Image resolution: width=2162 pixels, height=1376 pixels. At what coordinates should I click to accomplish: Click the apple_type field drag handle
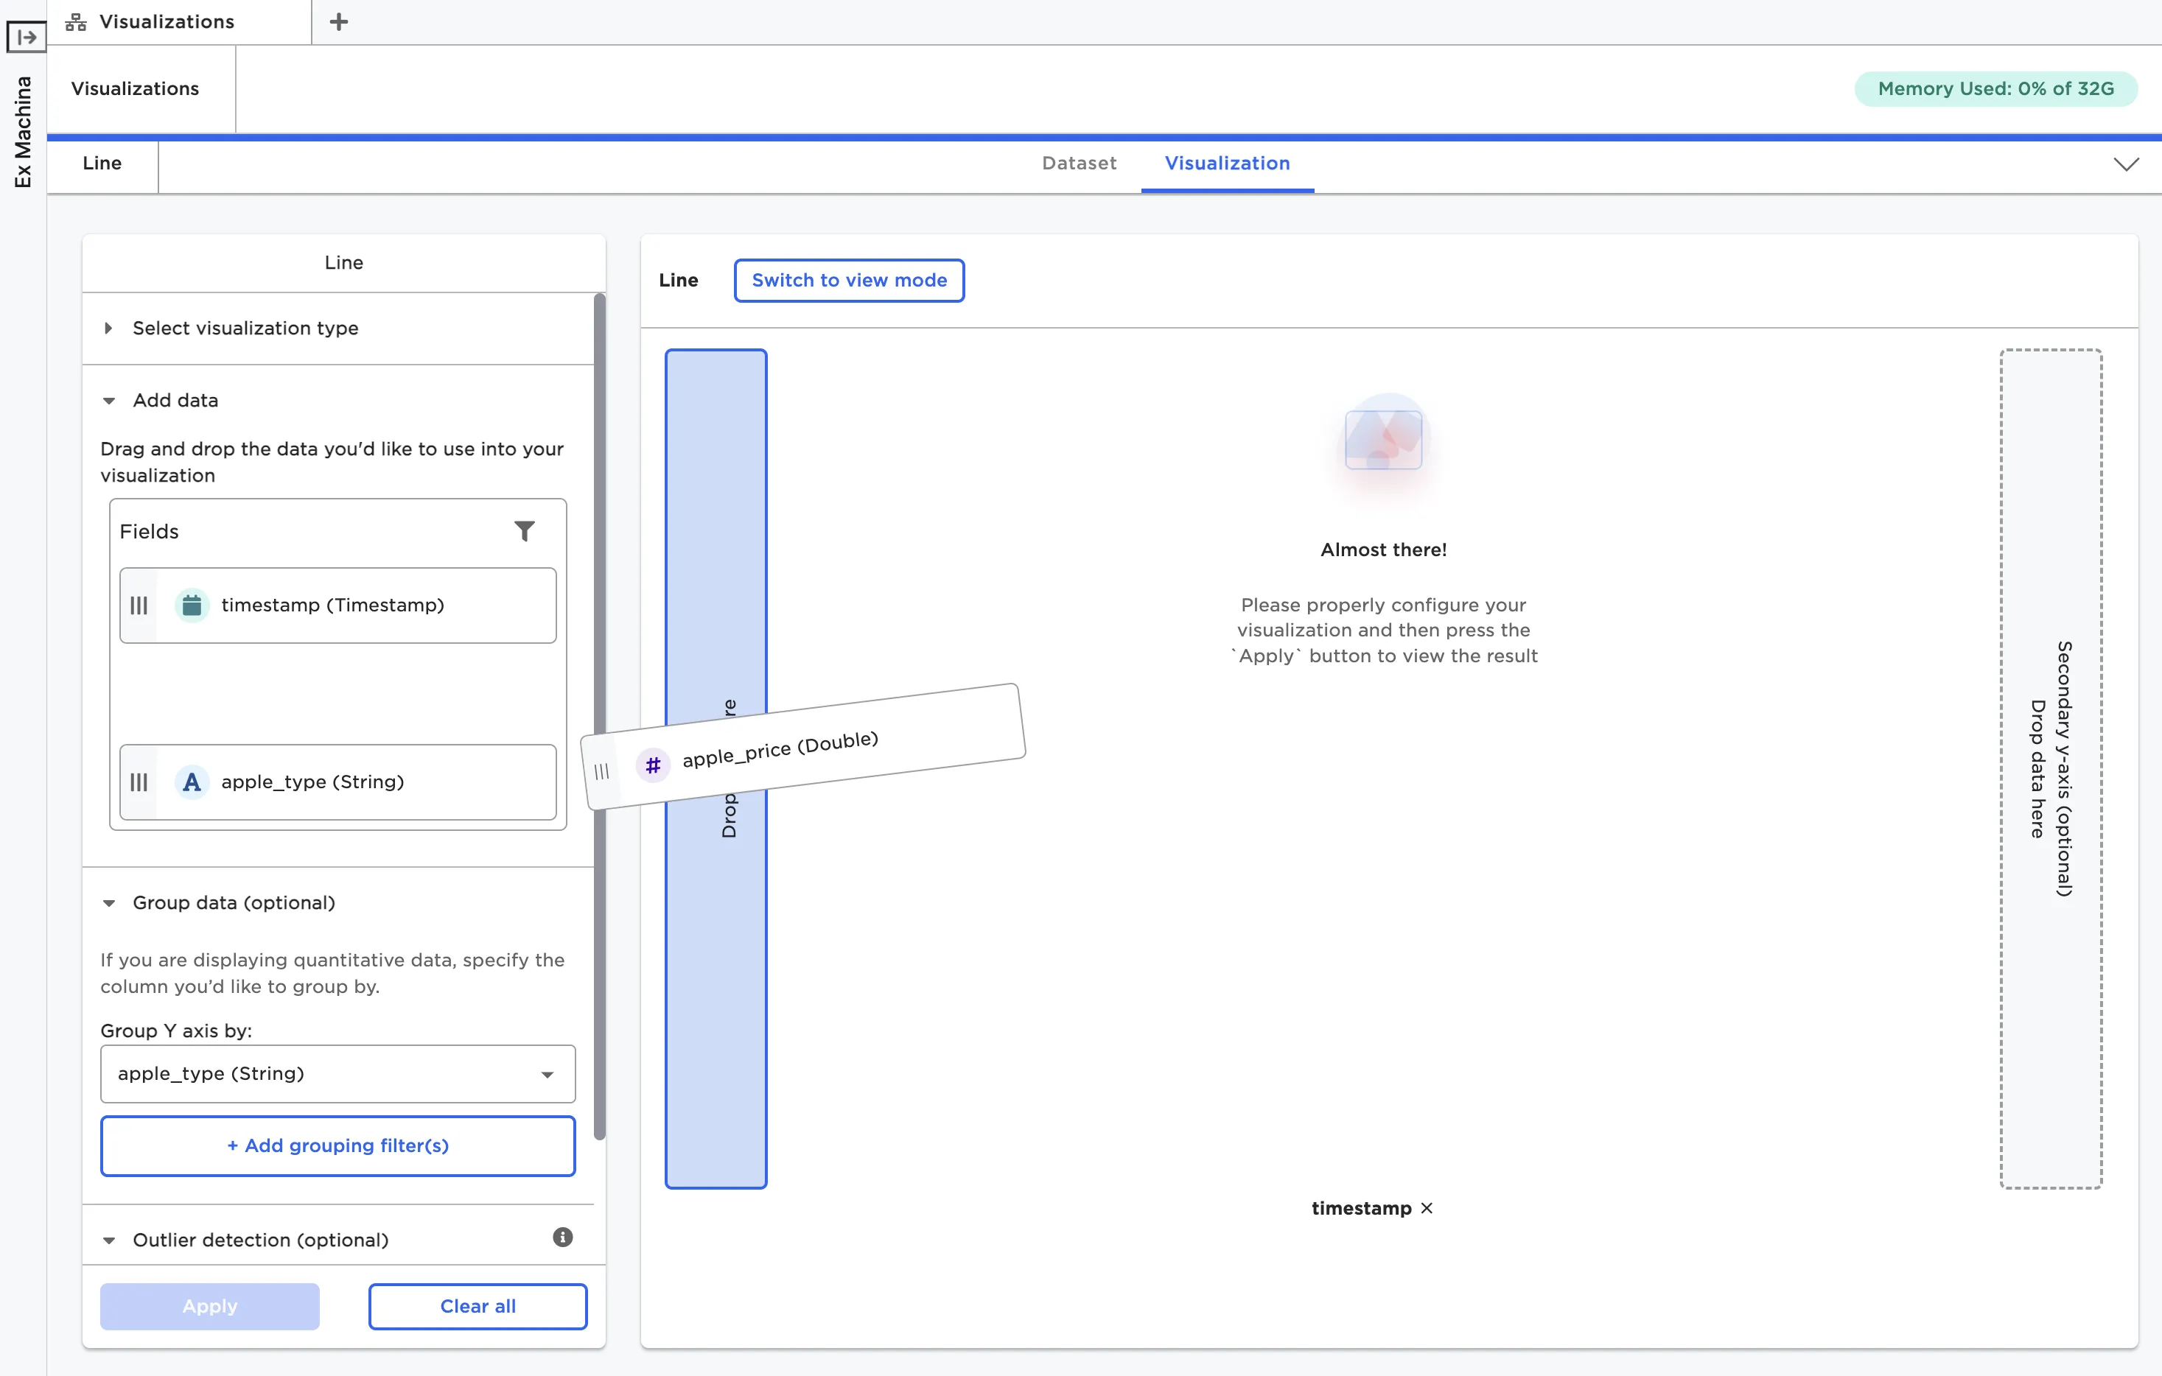[x=139, y=782]
